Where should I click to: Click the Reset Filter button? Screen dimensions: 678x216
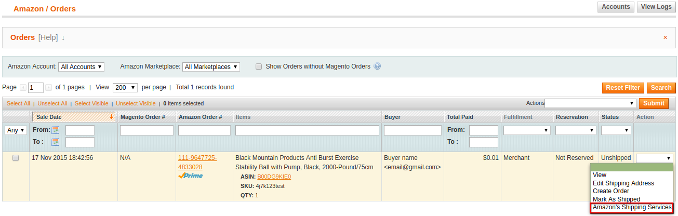(623, 88)
